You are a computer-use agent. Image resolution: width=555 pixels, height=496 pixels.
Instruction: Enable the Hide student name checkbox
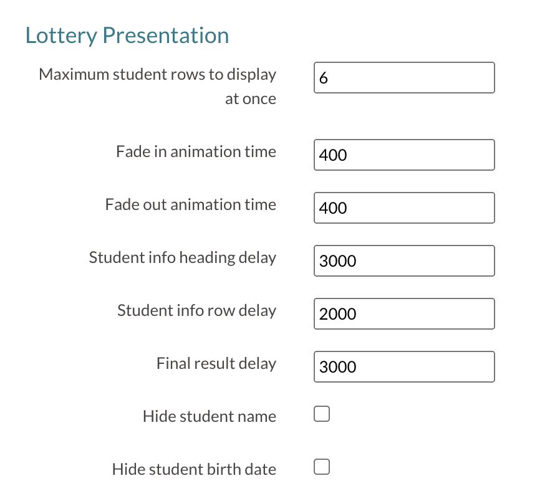(x=322, y=414)
